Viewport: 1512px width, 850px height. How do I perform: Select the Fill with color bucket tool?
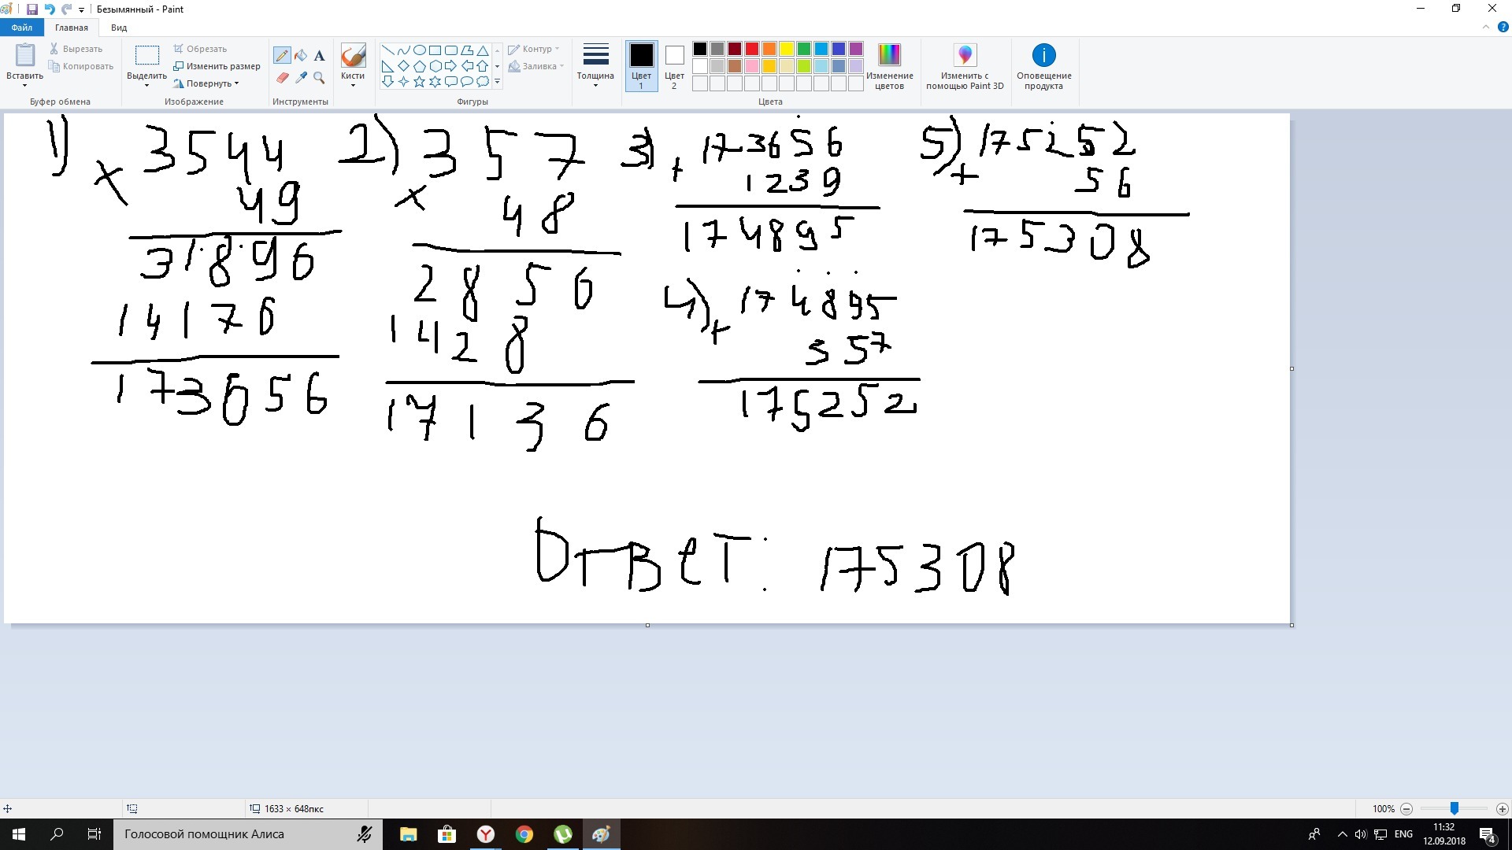[x=301, y=55]
